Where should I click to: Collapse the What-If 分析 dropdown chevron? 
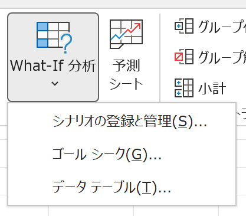pos(55,83)
